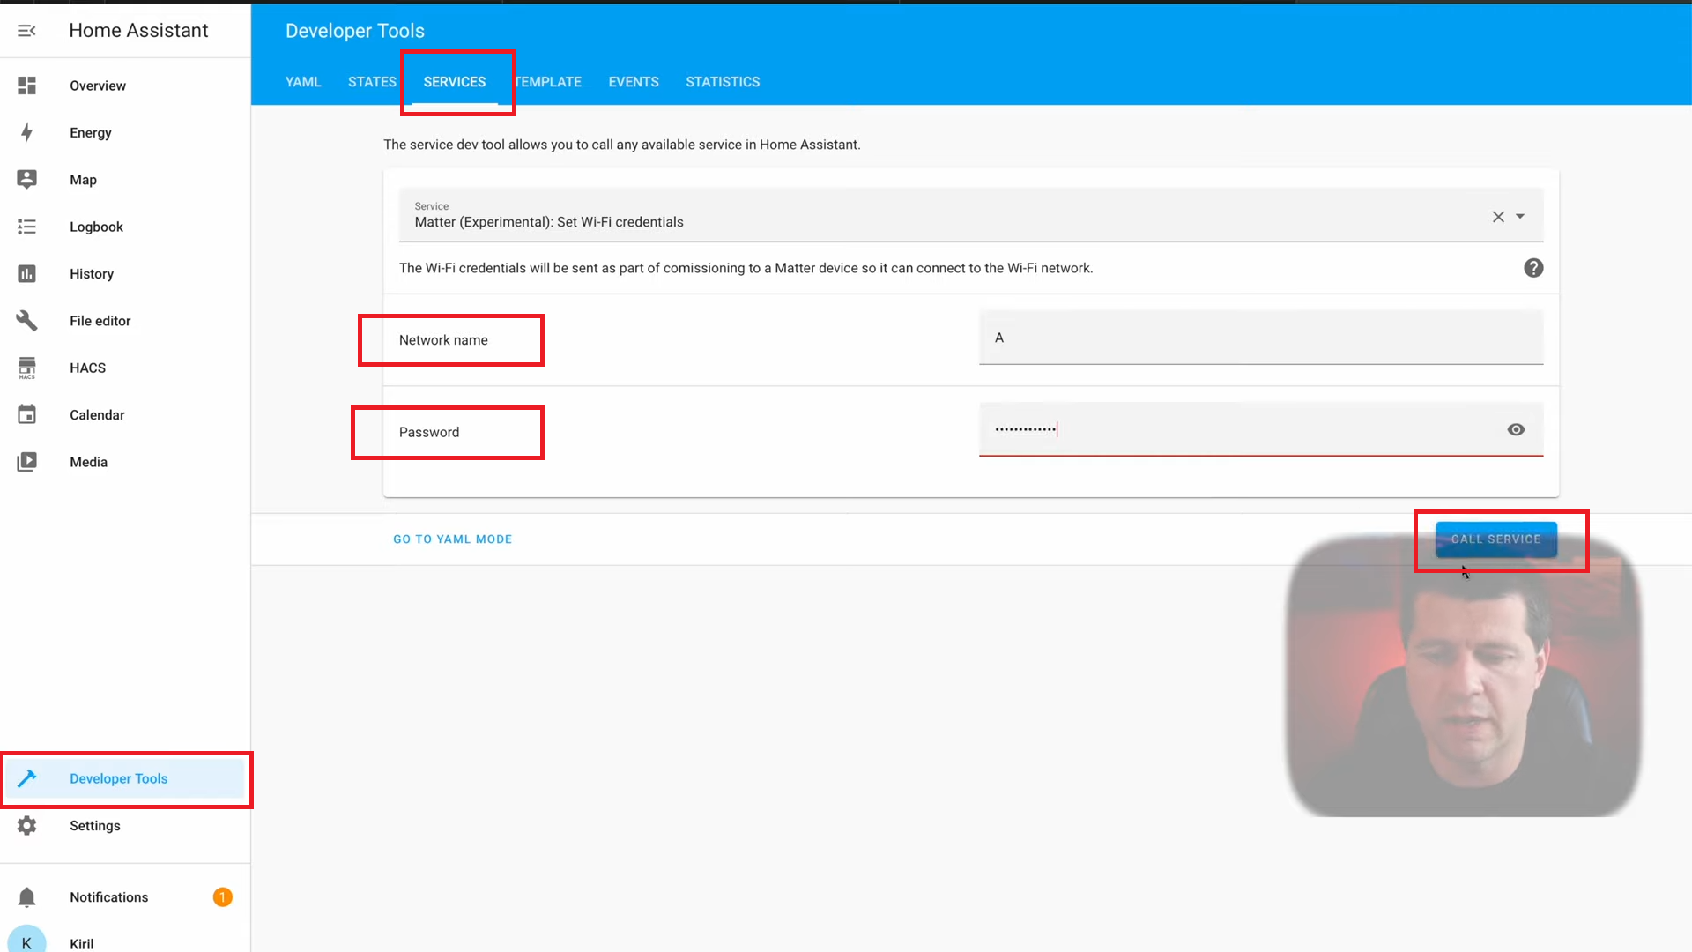Select the STATES tab
This screenshot has width=1692, height=952.
click(372, 81)
